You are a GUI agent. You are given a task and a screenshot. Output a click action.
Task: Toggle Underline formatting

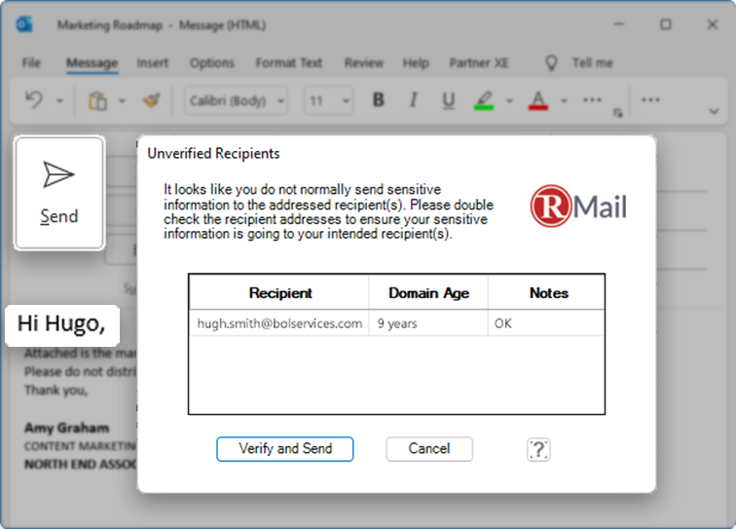point(448,100)
